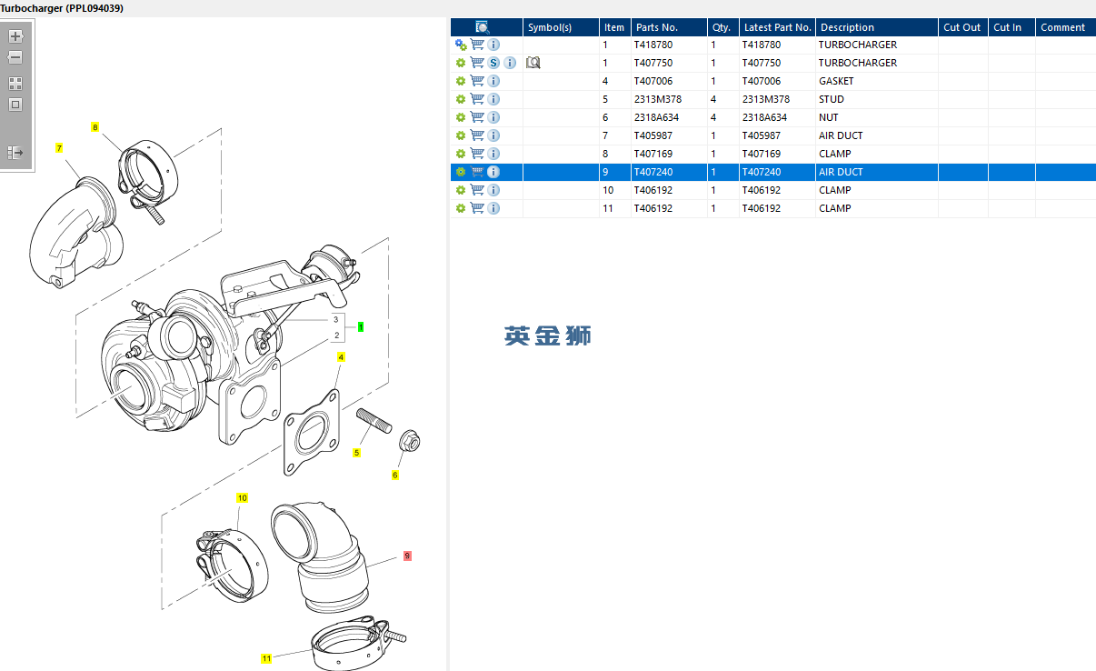Sort by the Parts No. column header
This screenshot has width=1096, height=671.
point(669,27)
